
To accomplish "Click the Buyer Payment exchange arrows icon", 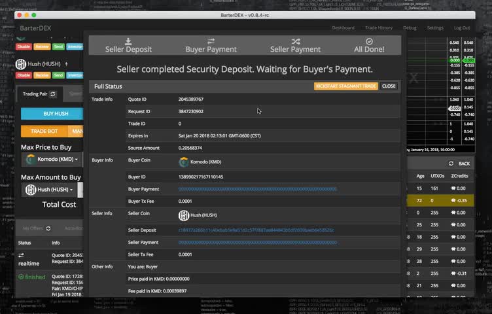I will [211, 41].
